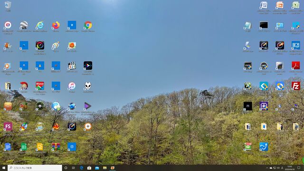Viewport: 304px width, 171px height.
Task: Open Task View on the taskbar
Action: coord(74,168)
